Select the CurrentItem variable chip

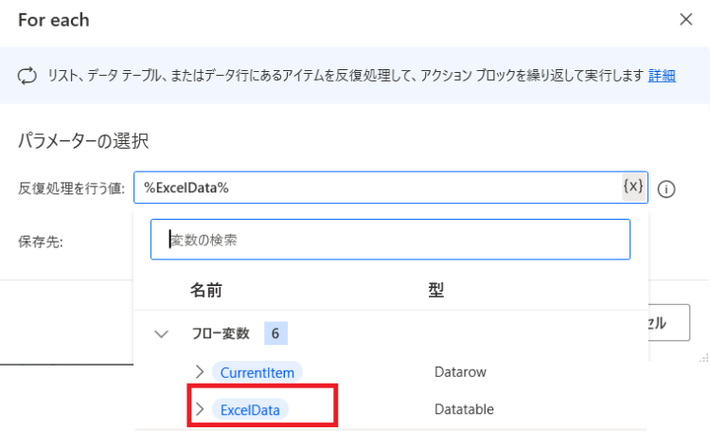click(x=257, y=372)
